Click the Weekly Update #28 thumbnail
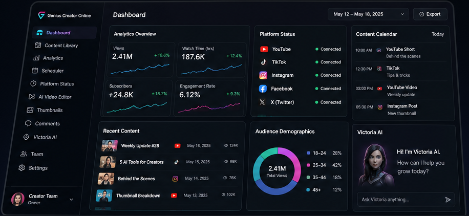Image resolution: width=469 pixels, height=216 pixels. (110, 146)
